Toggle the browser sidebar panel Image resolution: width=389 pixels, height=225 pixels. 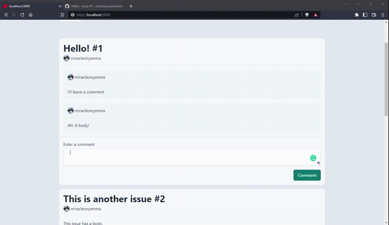(365, 15)
